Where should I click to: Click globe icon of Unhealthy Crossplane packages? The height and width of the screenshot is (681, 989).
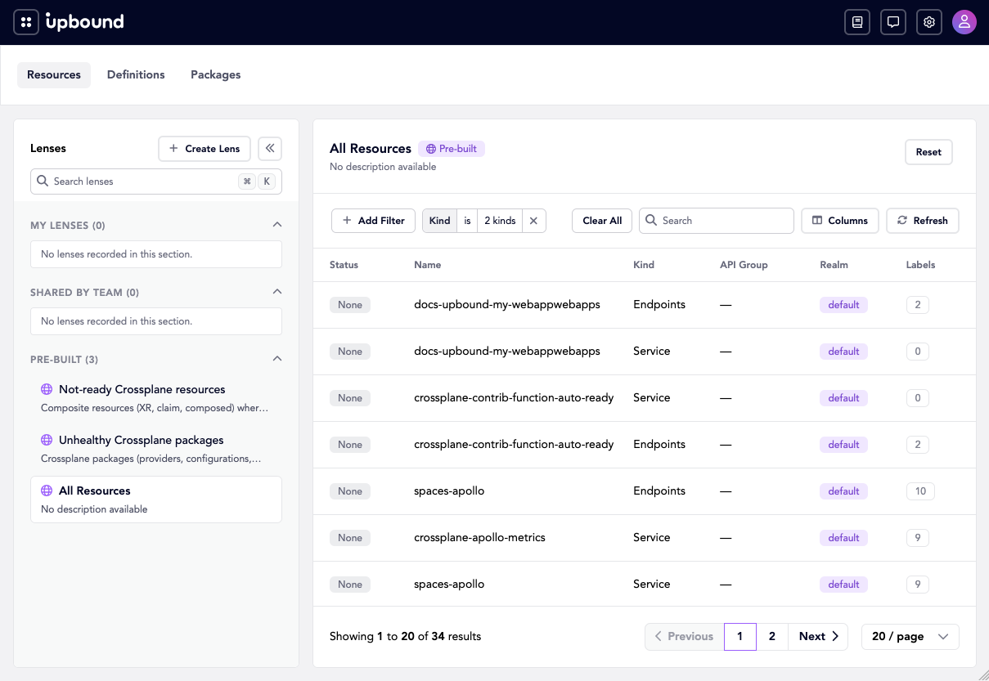(x=47, y=441)
